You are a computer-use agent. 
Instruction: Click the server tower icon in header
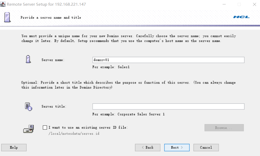[x=7, y=17]
